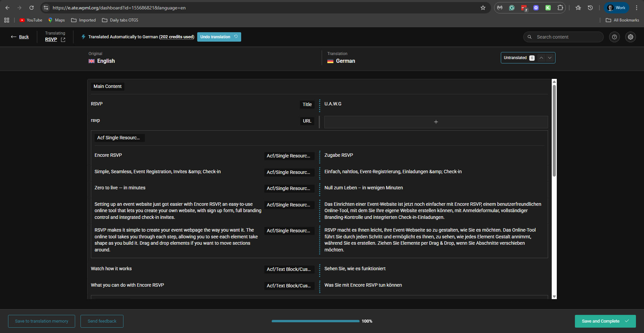Edit the Null zum Leben translation
This screenshot has width=644, height=333.
(x=364, y=188)
